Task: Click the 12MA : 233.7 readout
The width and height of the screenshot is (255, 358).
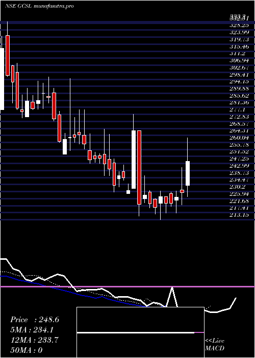Action: [x=34, y=340]
